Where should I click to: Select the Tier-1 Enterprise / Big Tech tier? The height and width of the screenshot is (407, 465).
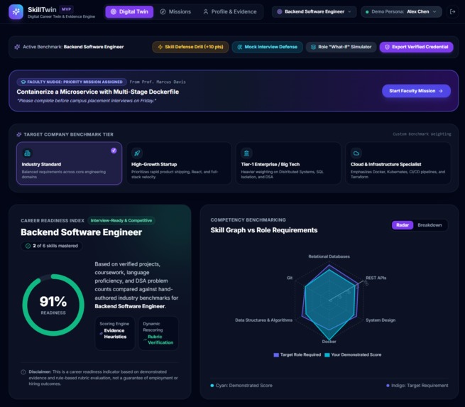[x=288, y=163]
